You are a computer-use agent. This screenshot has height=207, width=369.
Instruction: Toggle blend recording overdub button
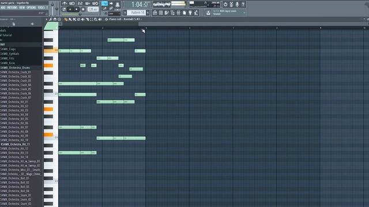pyautogui.click(x=88, y=3)
